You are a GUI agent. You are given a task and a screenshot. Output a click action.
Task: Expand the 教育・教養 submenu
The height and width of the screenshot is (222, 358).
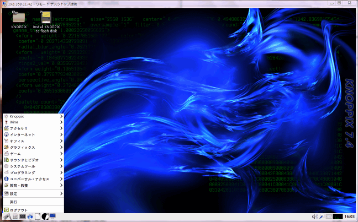pyautogui.click(x=33, y=186)
